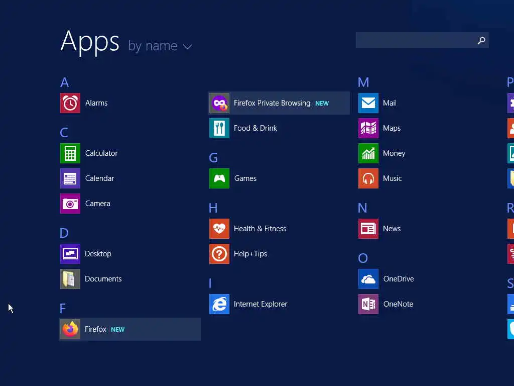Screen dimensions: 514x386
Task: Click the letter O group header
Action: click(363, 258)
